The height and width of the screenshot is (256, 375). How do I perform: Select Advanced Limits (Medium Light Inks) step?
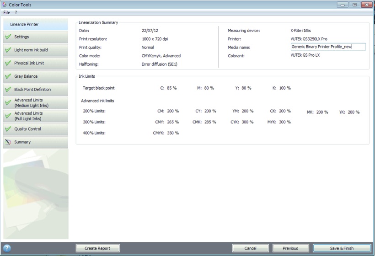tap(35, 103)
